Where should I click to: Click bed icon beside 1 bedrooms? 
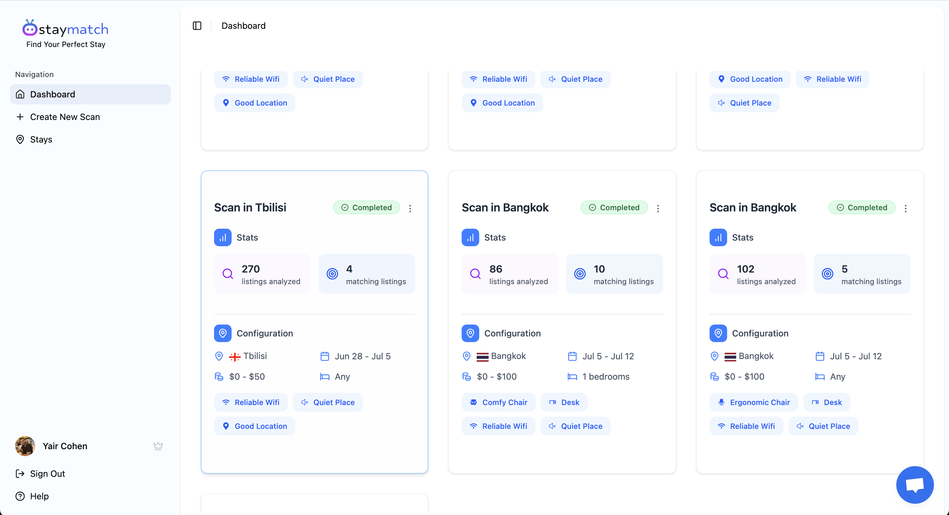[572, 376]
